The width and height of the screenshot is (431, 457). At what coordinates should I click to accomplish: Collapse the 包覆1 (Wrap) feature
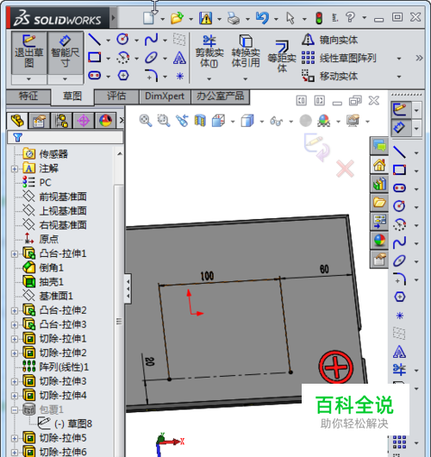tap(15, 410)
